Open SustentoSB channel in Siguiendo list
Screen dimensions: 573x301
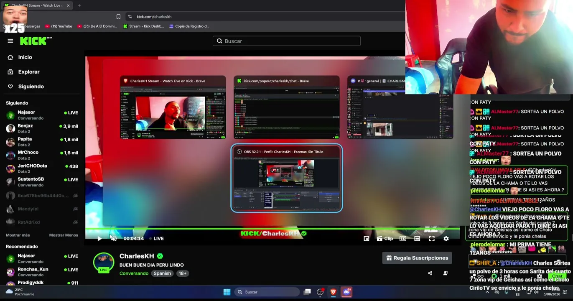tap(42, 181)
